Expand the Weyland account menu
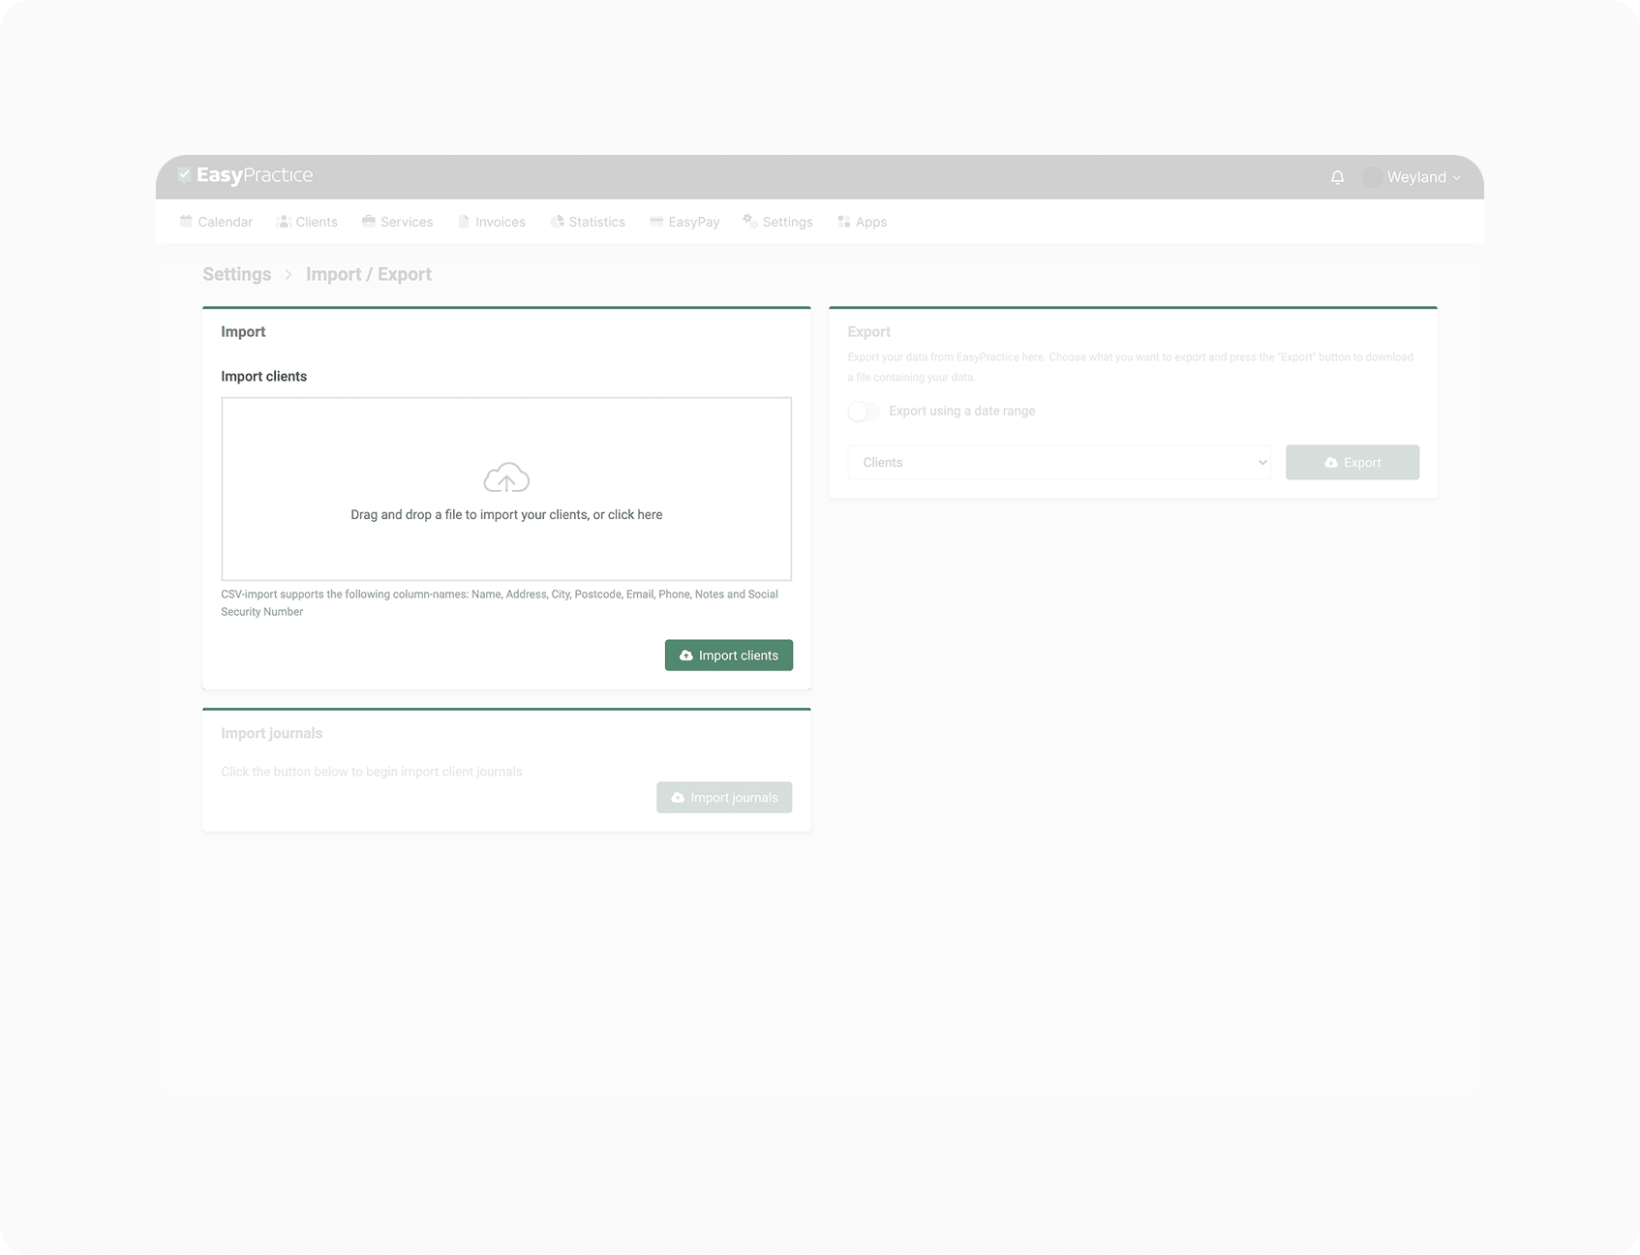Screen dimensions: 1640x1255 (1423, 177)
